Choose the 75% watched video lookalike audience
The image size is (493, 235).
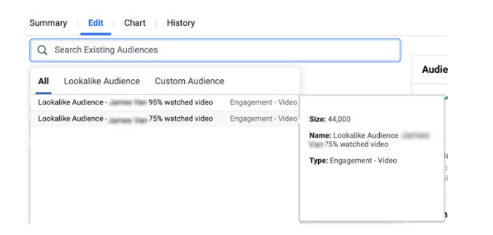[x=165, y=118]
